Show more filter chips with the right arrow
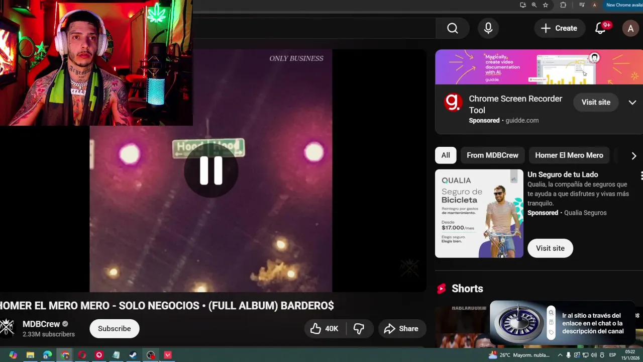 (x=633, y=156)
